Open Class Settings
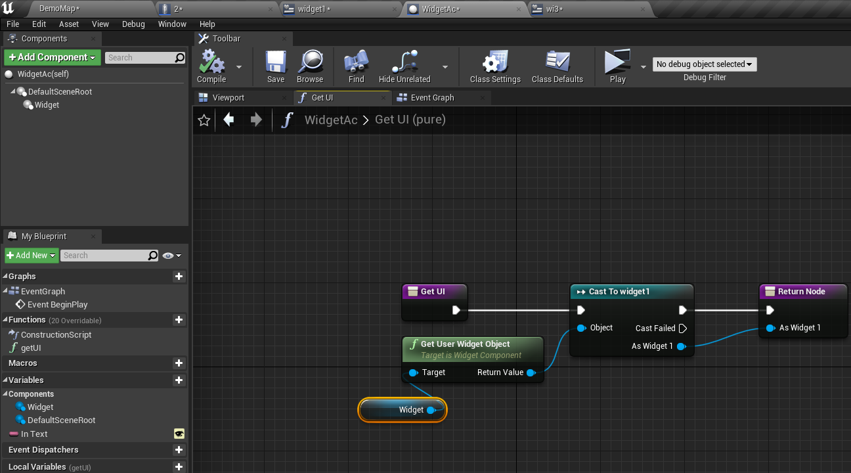This screenshot has width=851, height=473. point(494,66)
